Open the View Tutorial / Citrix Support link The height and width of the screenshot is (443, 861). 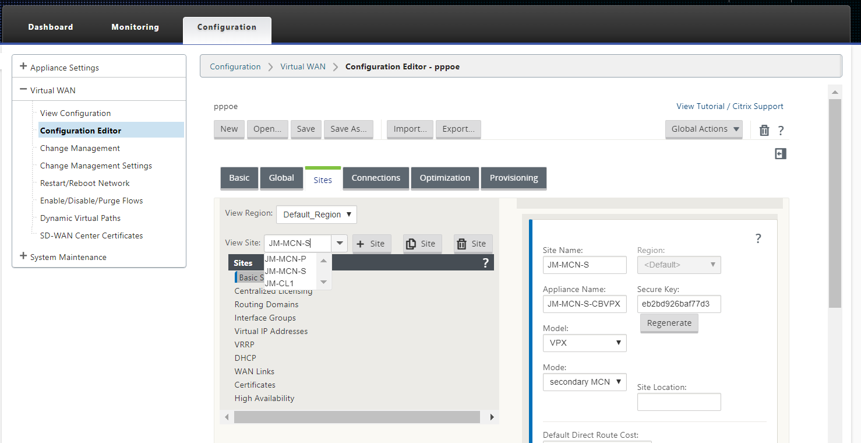point(729,106)
